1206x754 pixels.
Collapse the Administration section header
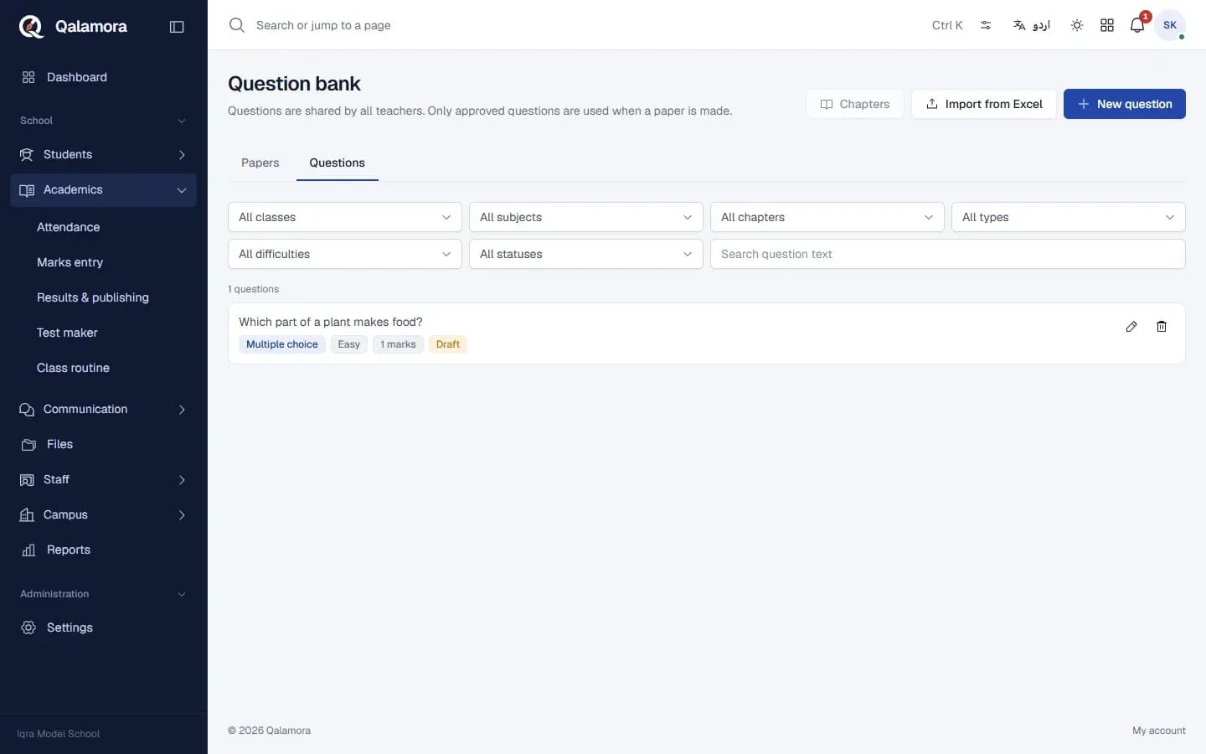(104, 594)
